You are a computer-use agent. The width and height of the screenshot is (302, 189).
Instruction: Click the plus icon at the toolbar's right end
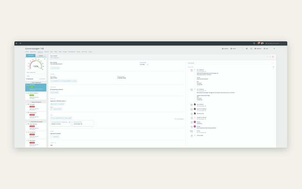tap(274, 49)
